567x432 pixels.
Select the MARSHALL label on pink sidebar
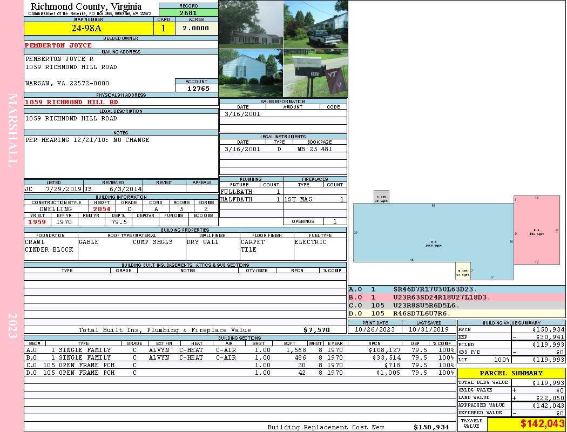pyautogui.click(x=13, y=130)
